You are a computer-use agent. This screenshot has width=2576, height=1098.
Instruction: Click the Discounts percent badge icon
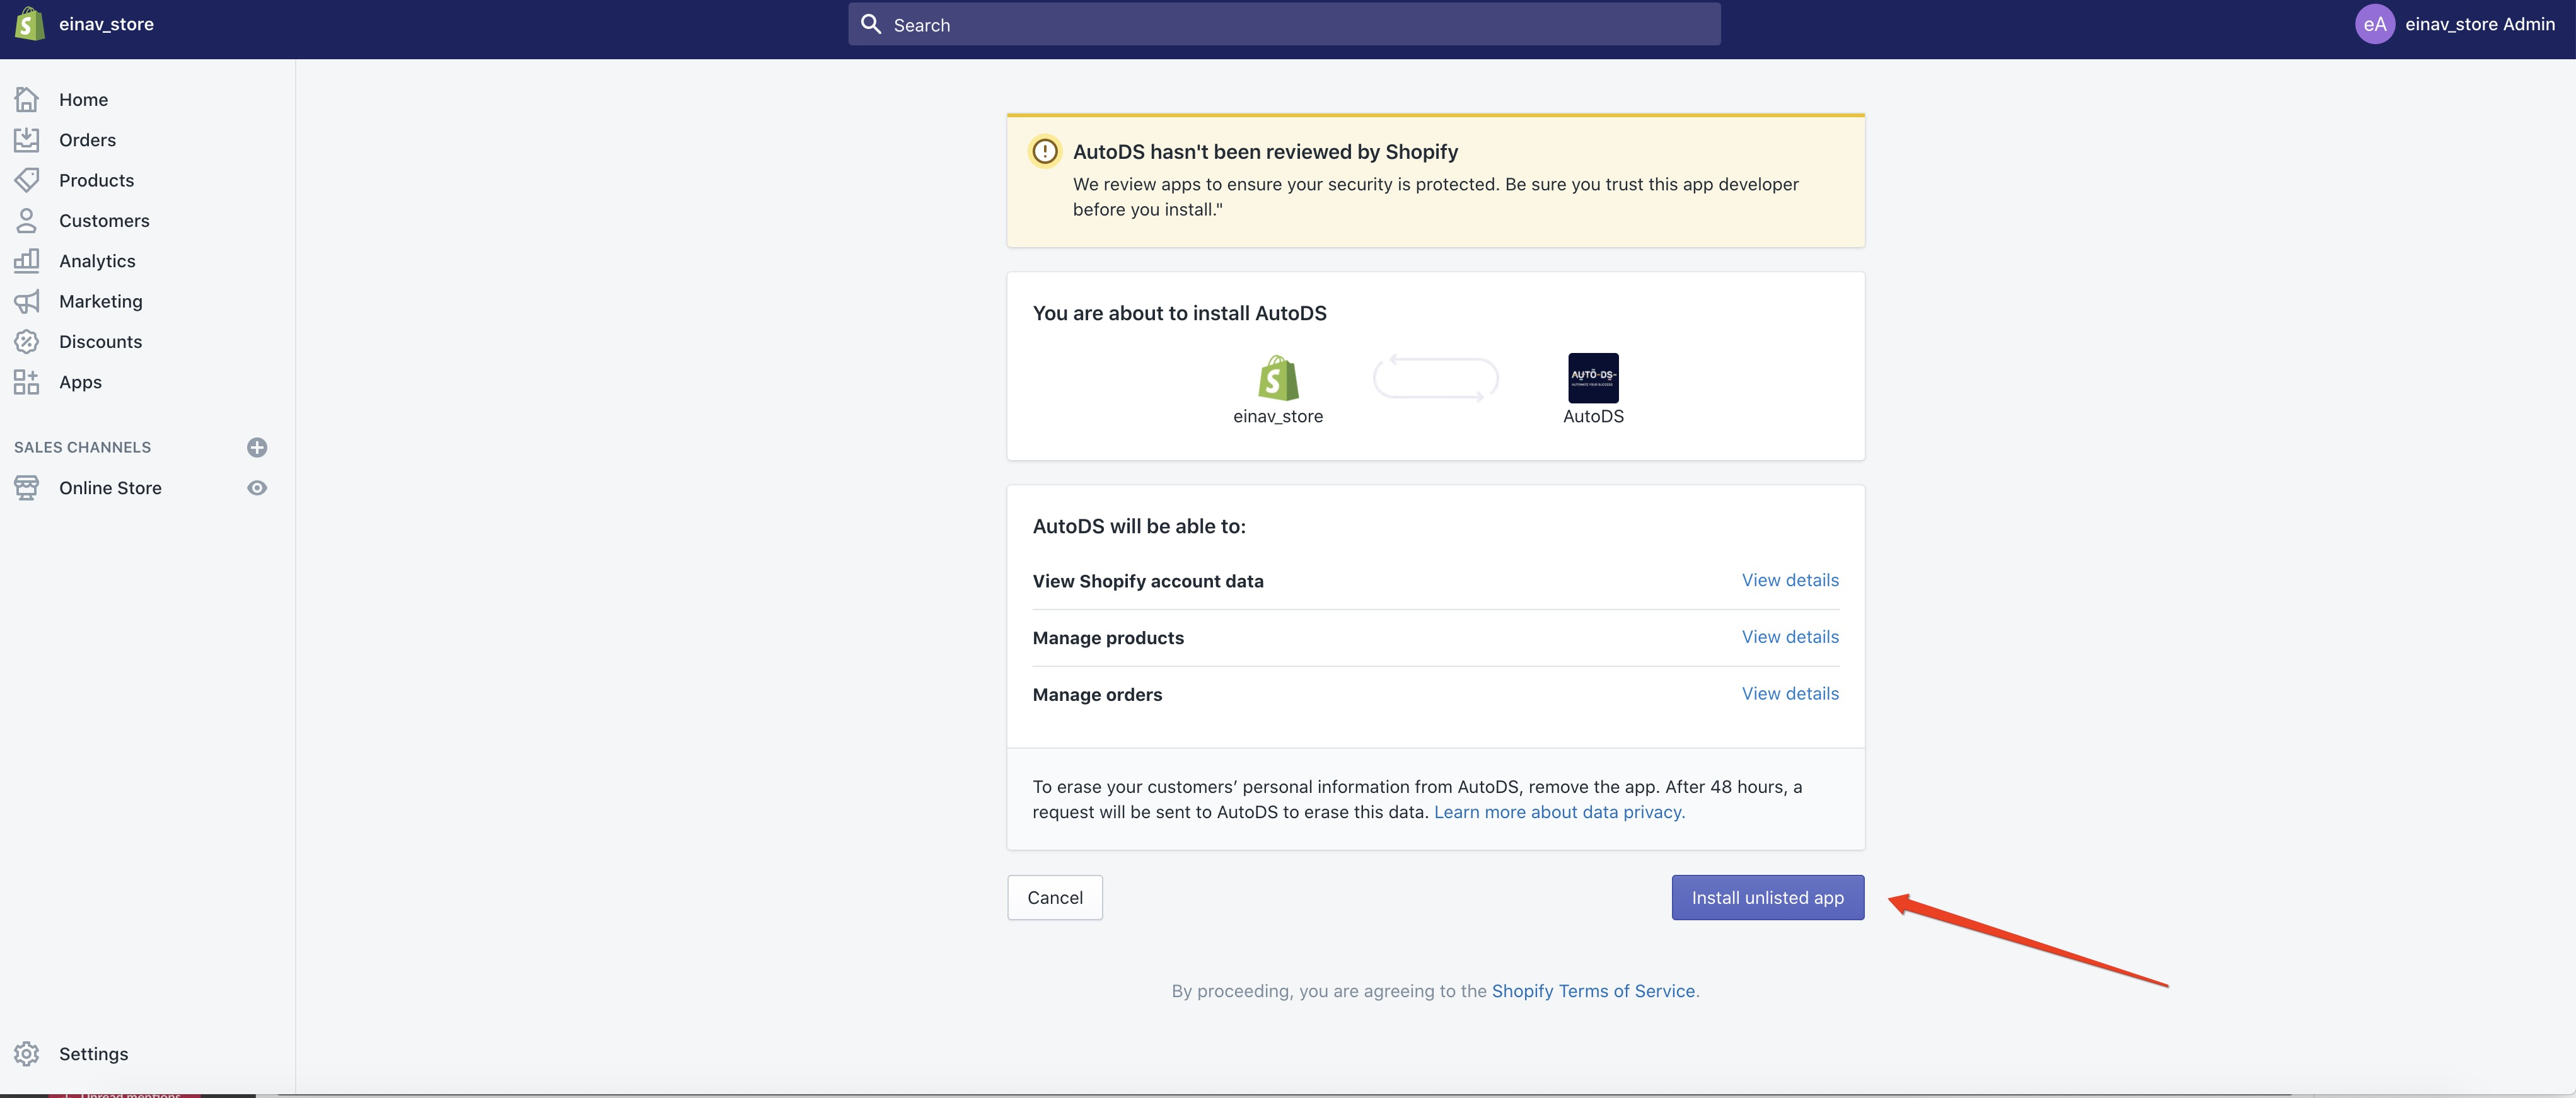point(27,342)
